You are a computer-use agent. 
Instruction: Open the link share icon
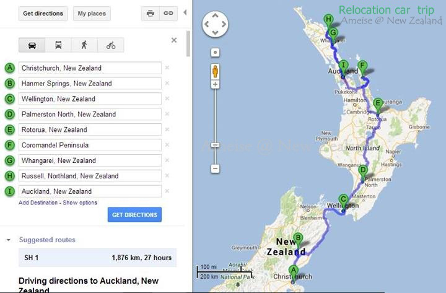(x=168, y=14)
